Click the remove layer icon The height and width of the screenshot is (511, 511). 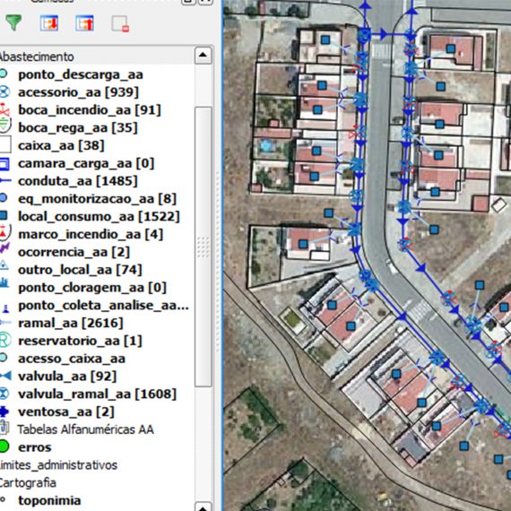point(120,24)
